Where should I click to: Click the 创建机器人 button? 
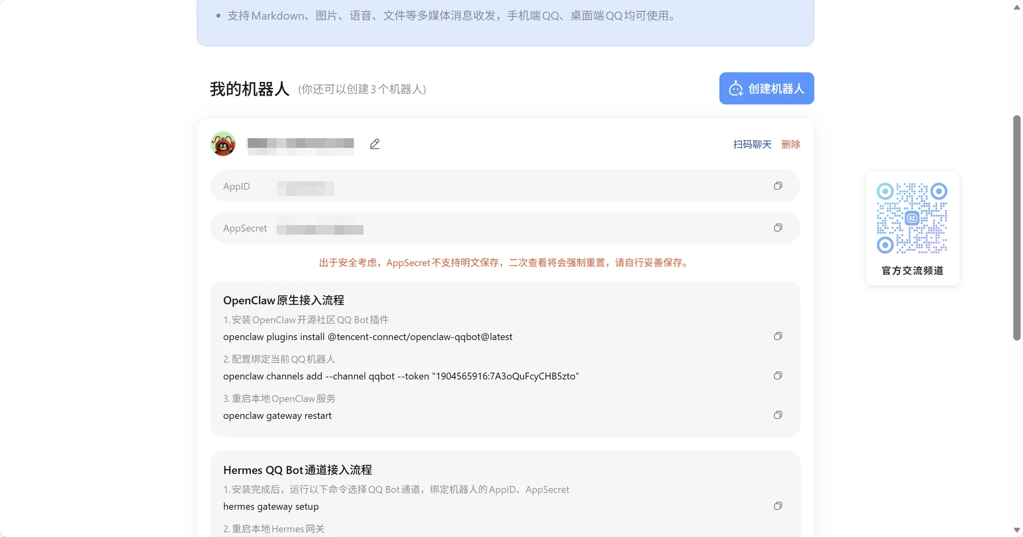(x=766, y=88)
